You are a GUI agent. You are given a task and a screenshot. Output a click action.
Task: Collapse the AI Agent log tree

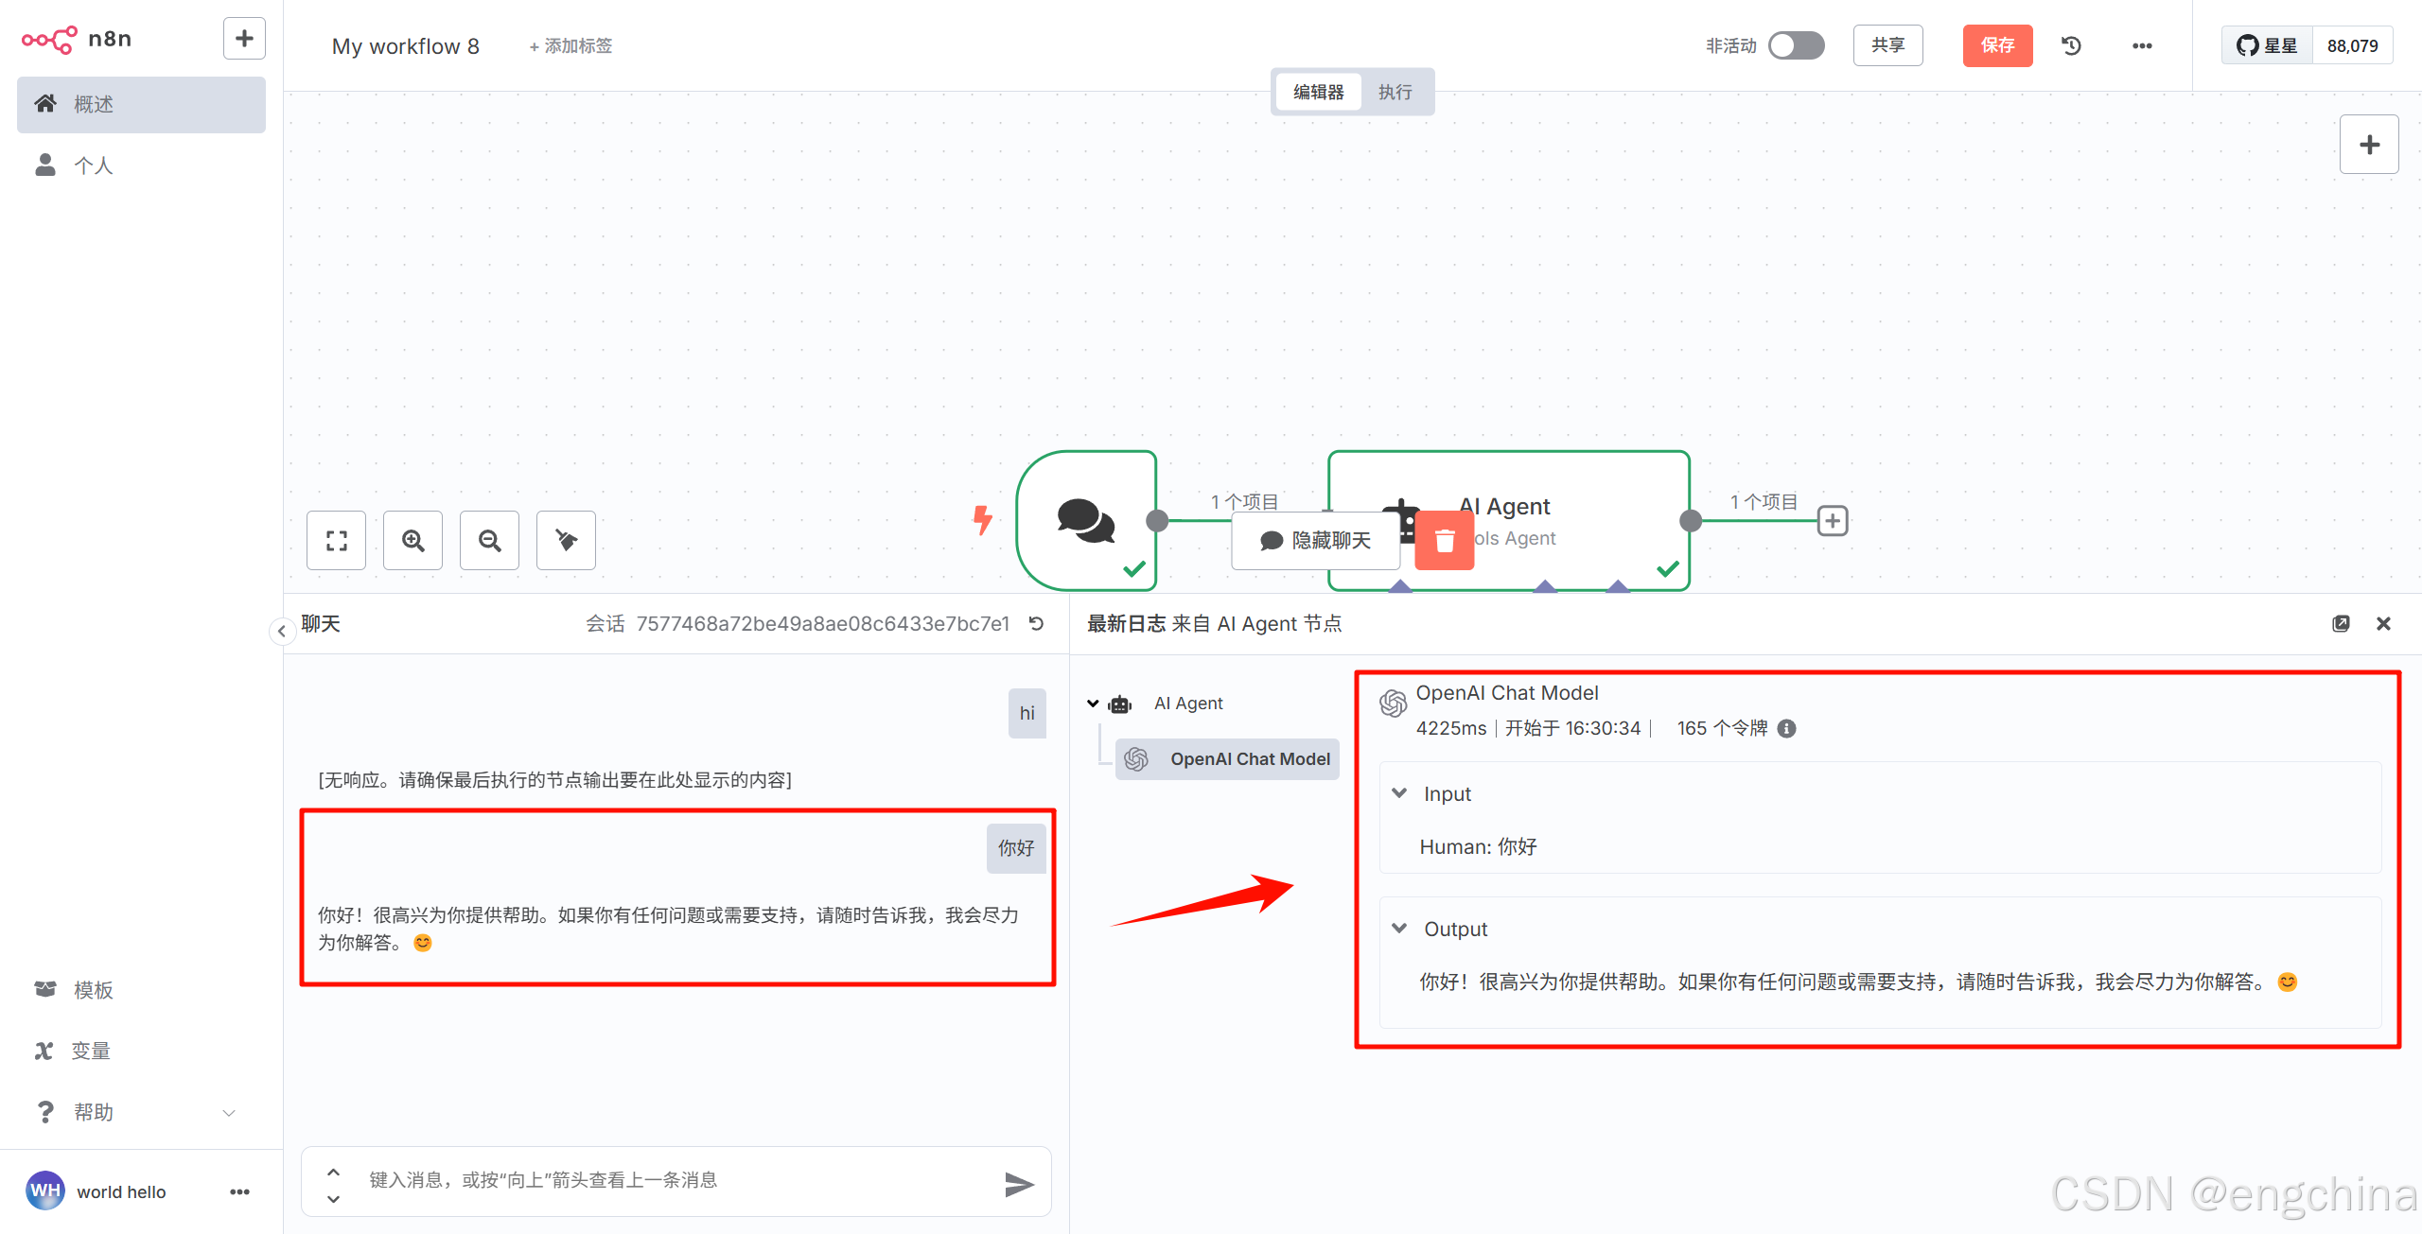(x=1093, y=704)
